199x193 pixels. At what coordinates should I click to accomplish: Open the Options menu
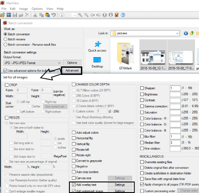[x=37, y=9]
